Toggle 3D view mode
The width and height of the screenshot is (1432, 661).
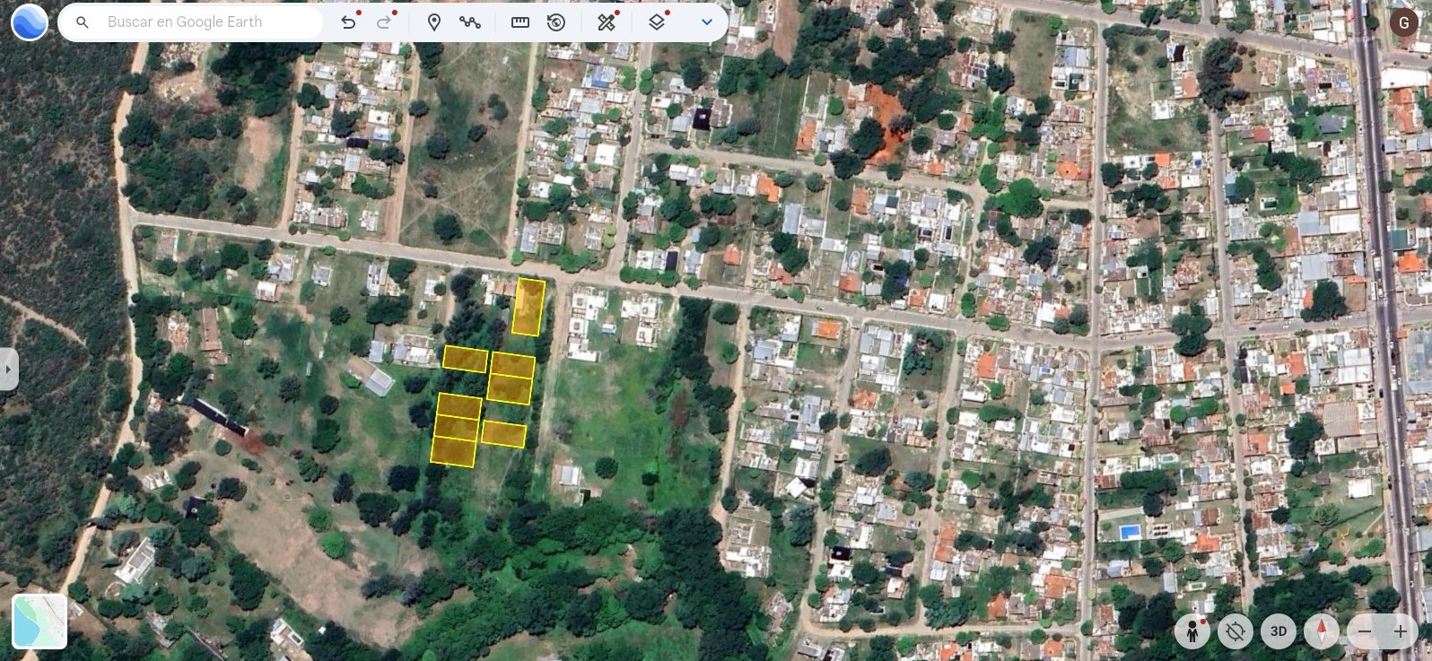(x=1279, y=631)
